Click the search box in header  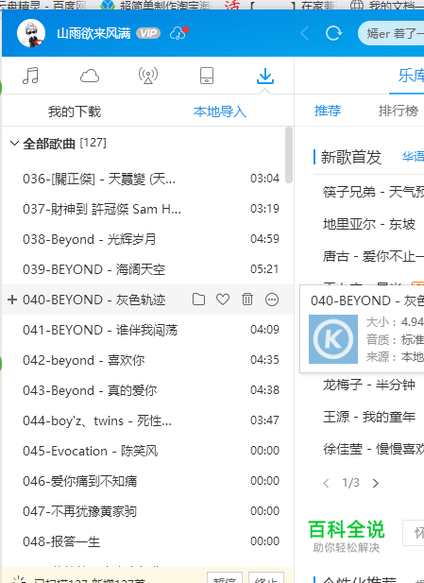[x=391, y=33]
